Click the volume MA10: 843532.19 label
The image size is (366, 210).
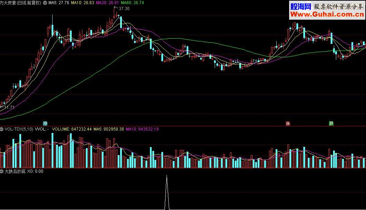pyautogui.click(x=142, y=129)
